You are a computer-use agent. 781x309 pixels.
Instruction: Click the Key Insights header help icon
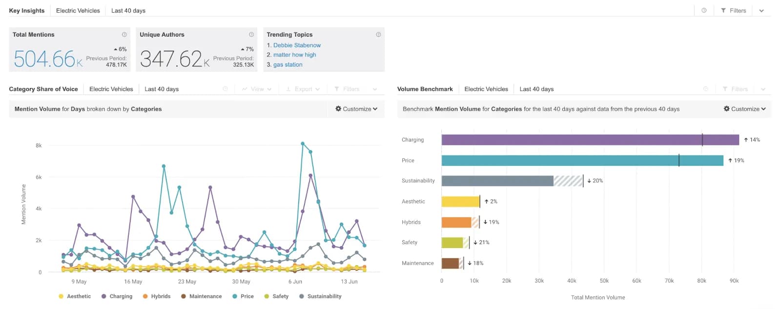pyautogui.click(x=704, y=10)
